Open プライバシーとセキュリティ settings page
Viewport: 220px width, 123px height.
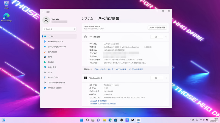[x=59, y=83]
